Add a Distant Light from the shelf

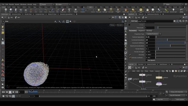tap(133, 10)
